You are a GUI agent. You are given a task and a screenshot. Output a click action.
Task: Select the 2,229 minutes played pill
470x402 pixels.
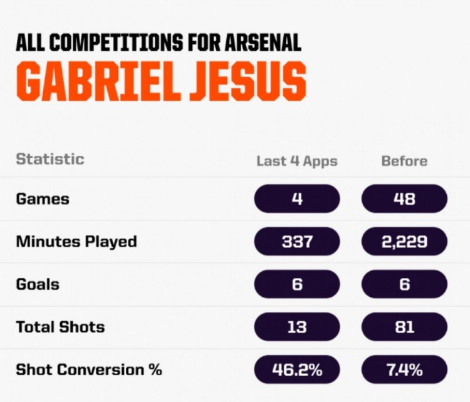404,242
